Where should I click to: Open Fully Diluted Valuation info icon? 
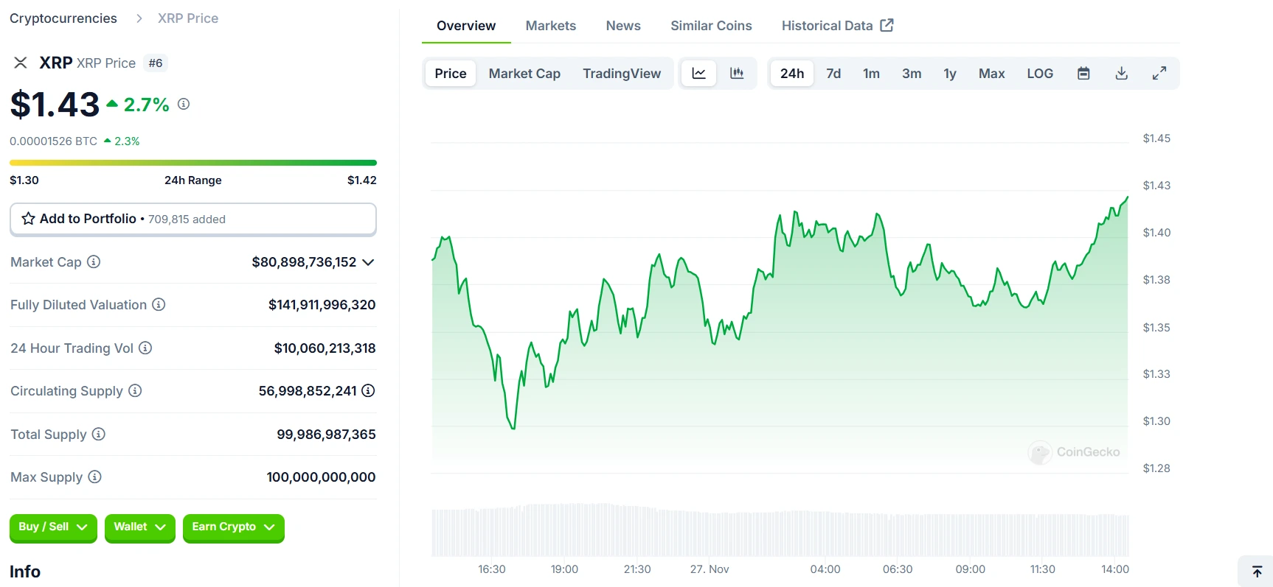click(x=159, y=304)
